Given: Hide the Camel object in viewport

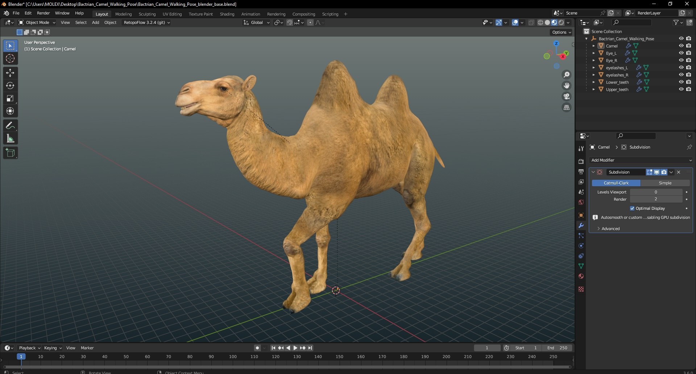Looking at the screenshot, I should 681,46.
